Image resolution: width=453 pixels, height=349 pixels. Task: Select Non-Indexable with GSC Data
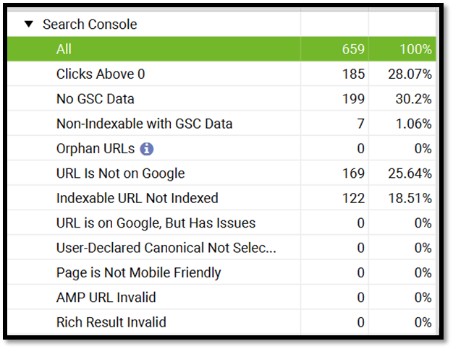coord(221,124)
